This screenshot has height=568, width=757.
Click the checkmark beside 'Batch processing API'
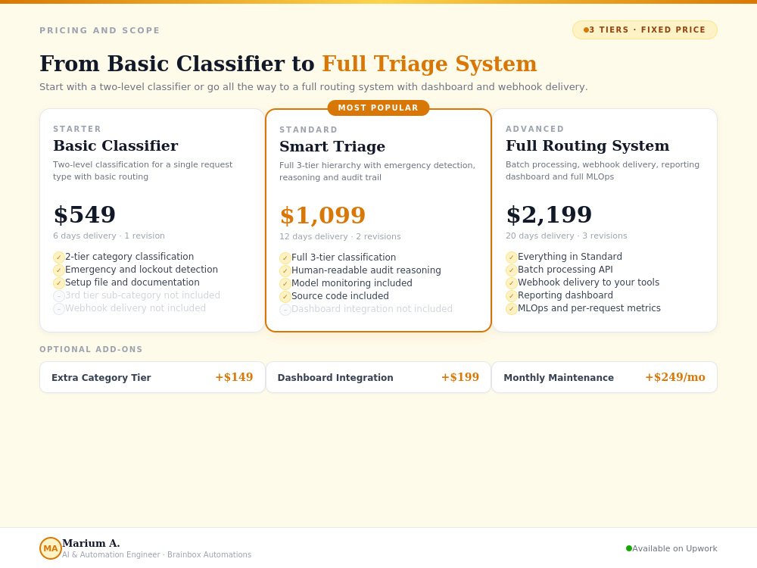[x=512, y=270]
